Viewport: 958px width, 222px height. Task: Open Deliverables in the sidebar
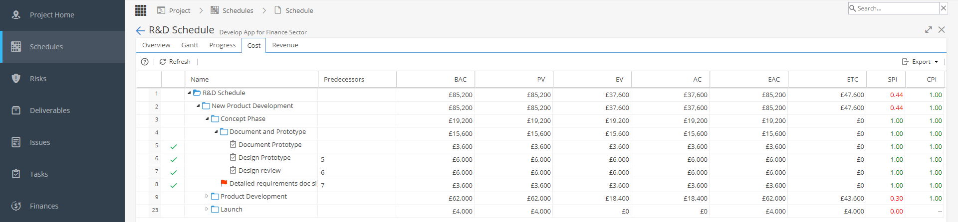[62, 111]
